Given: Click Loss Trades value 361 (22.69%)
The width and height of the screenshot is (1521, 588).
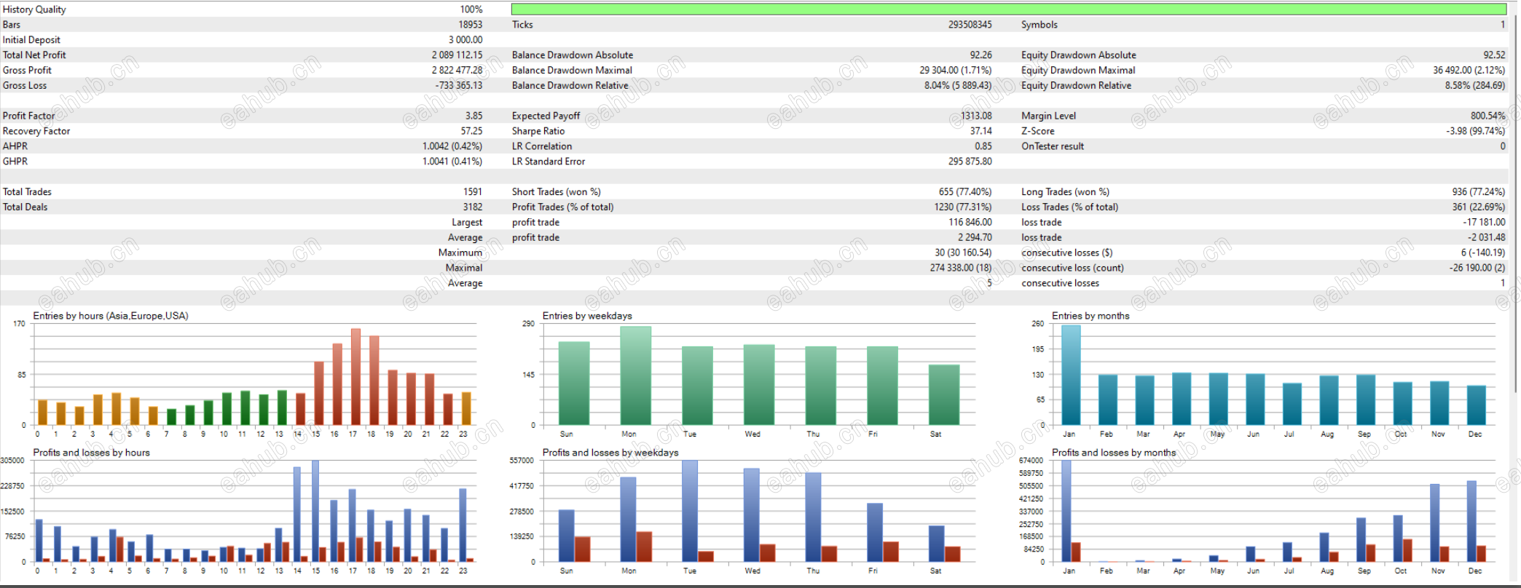Looking at the screenshot, I should [x=1478, y=208].
